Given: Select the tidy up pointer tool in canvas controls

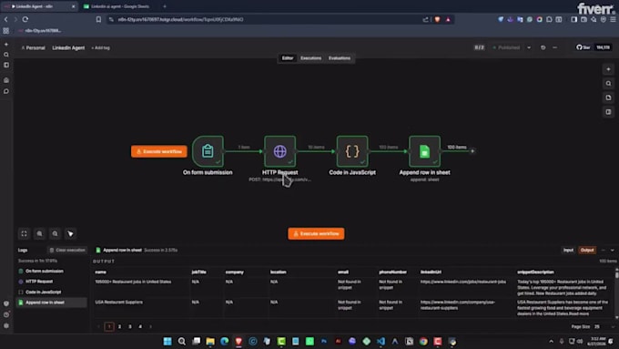Looking at the screenshot, I should pyautogui.click(x=70, y=233).
